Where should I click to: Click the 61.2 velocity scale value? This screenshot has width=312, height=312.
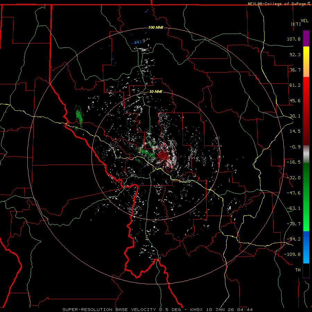pyautogui.click(x=295, y=85)
